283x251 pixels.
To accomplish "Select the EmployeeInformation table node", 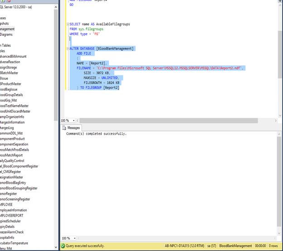I will [x=13, y=210].
